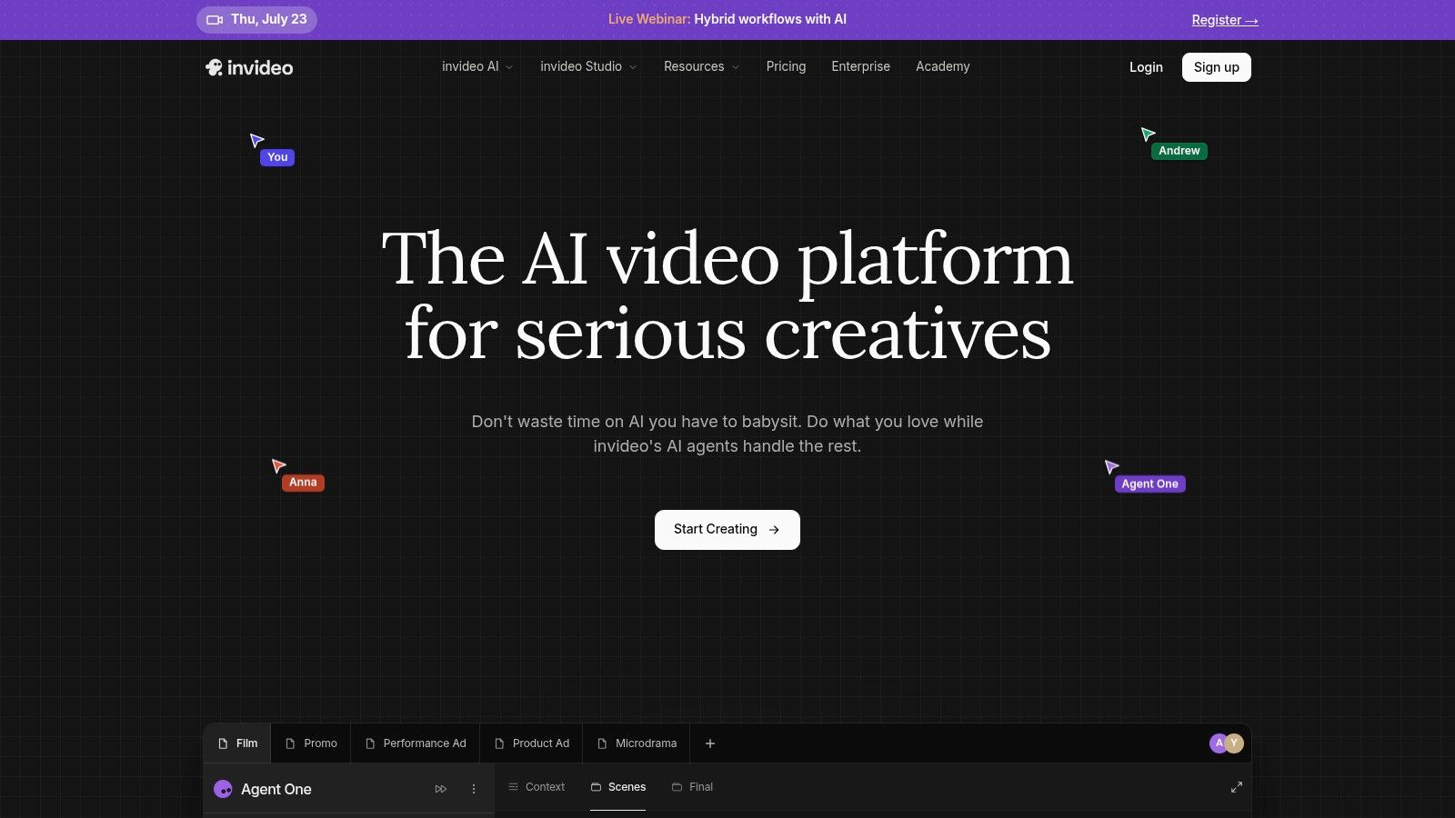Viewport: 1455px width, 818px height.
Task: Click the green 'Andrew' cursor label
Action: 1179,151
